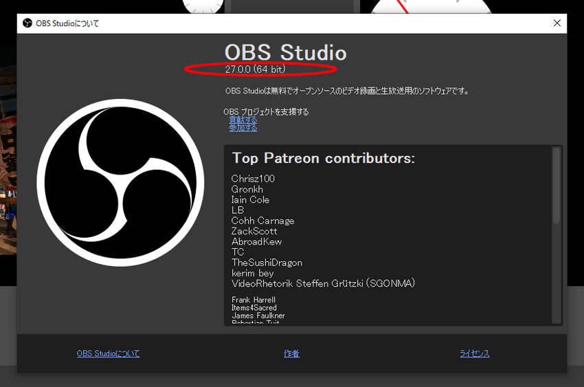
Task: Open the 貢献する contribute link
Action: (x=243, y=120)
